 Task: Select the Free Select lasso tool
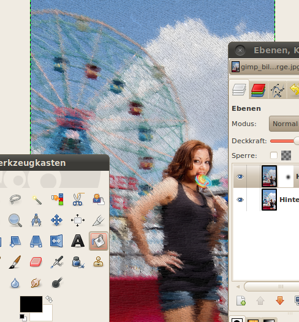coord(15,199)
